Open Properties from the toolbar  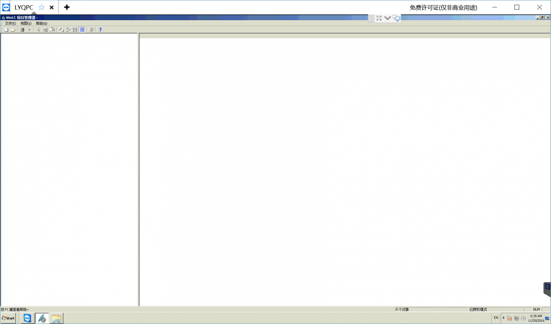coord(91,30)
